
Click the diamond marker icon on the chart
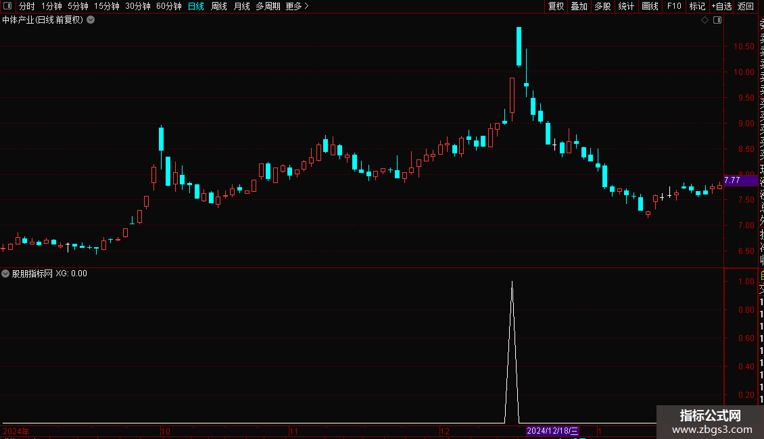point(705,20)
